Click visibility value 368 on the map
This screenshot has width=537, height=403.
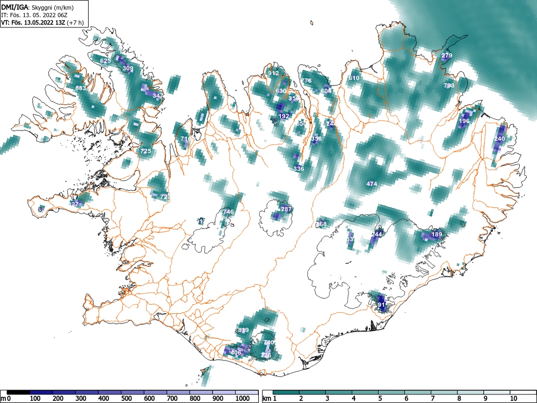click(x=321, y=224)
